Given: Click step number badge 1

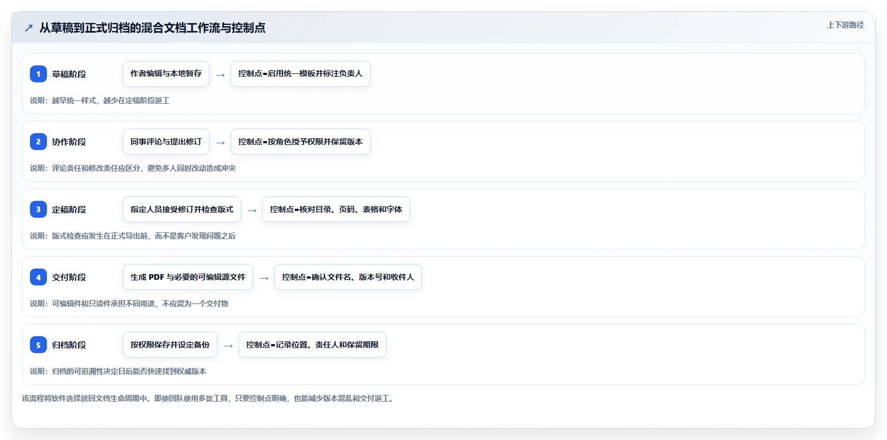Looking at the screenshot, I should pyautogui.click(x=38, y=74).
